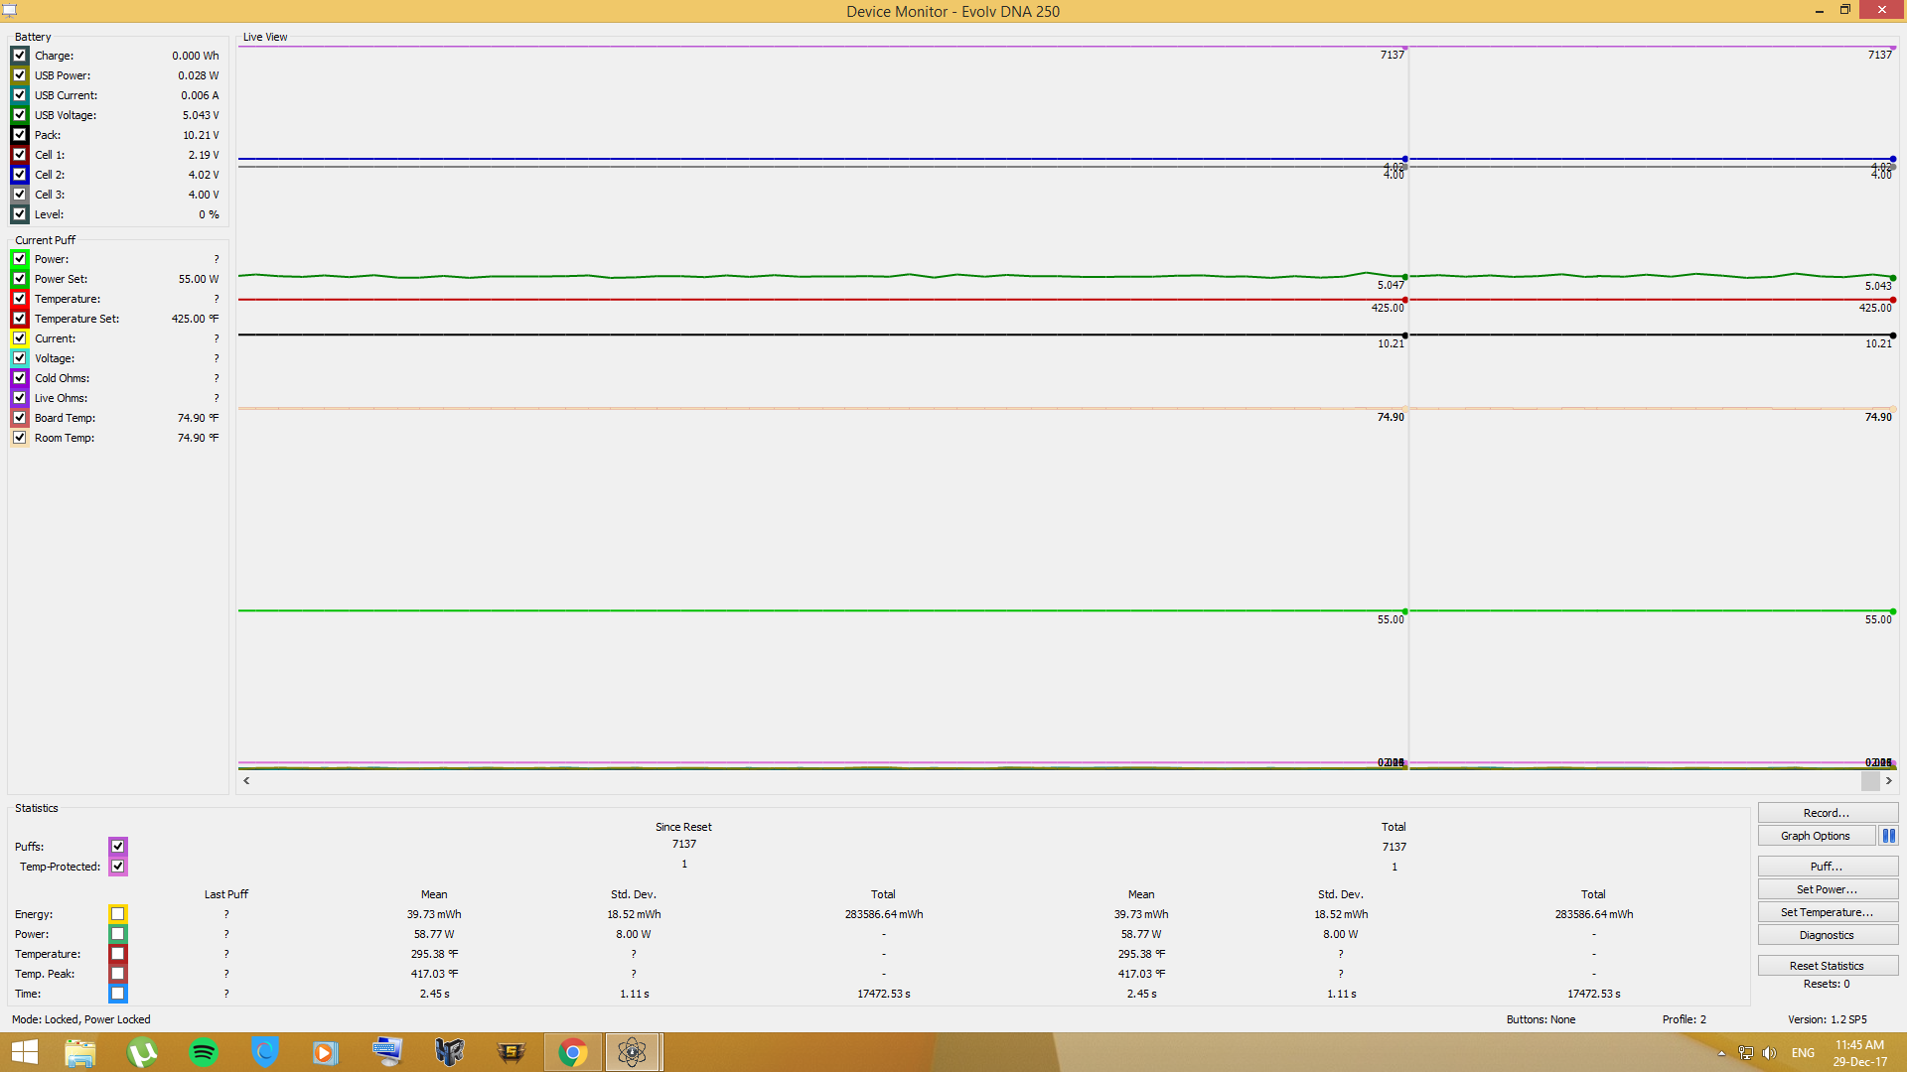Screen dimensions: 1907x1072
Task: Enable the Energy statistics checkbox
Action: [x=117, y=914]
